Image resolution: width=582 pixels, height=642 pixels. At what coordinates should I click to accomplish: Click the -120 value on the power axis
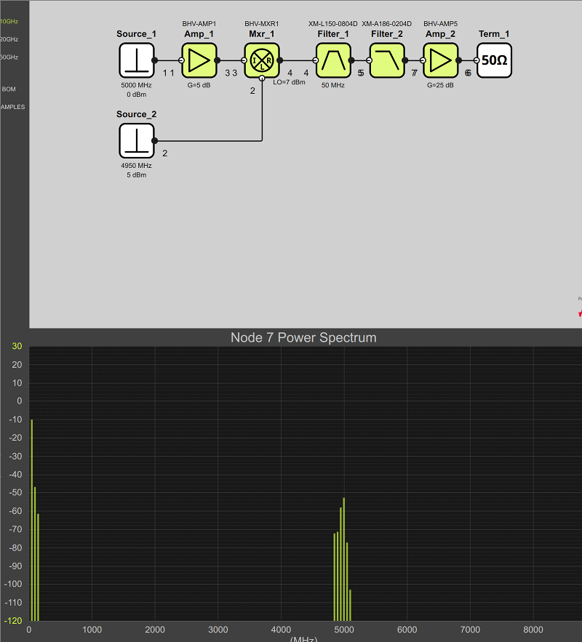pyautogui.click(x=13, y=621)
